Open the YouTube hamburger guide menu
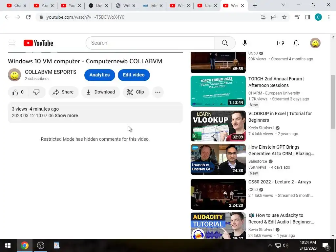The image size is (336, 252). click(x=12, y=43)
